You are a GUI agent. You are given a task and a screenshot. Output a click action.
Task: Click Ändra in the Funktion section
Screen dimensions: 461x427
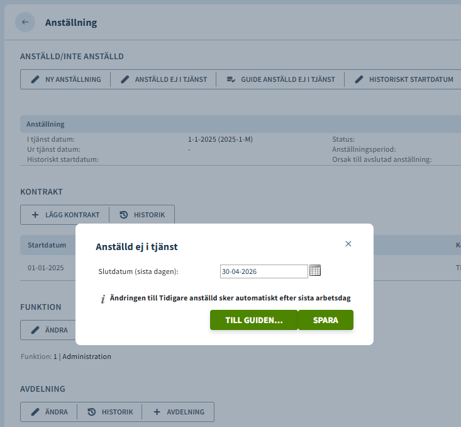pyautogui.click(x=48, y=330)
